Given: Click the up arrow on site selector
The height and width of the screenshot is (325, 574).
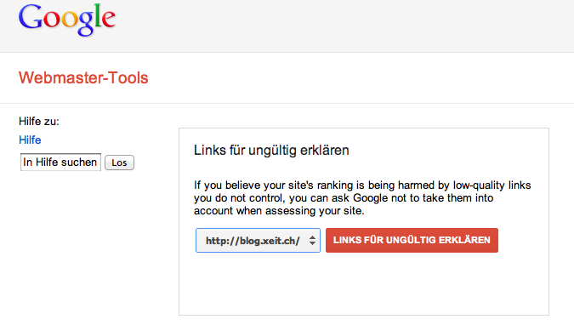Looking at the screenshot, I should coord(312,237).
